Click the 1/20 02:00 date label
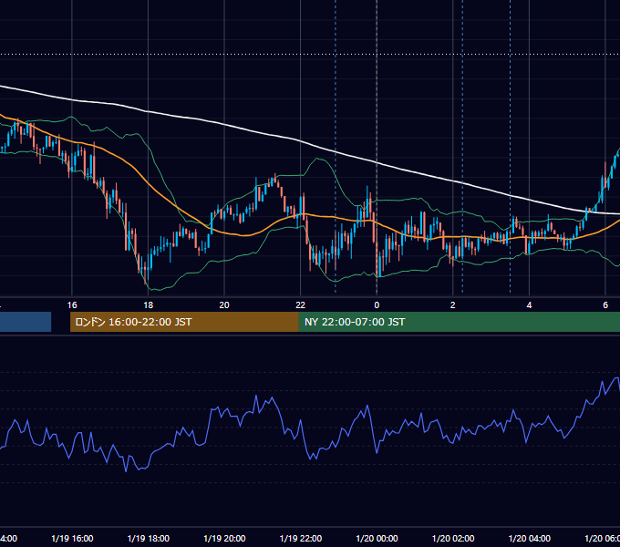The width and height of the screenshot is (620, 547). coord(453,538)
